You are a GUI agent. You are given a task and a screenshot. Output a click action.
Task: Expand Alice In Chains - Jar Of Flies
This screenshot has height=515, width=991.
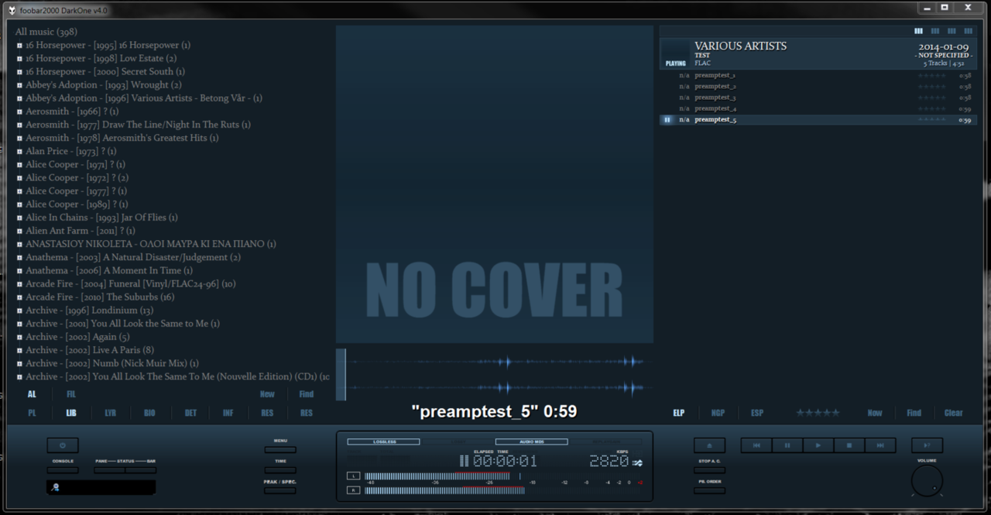click(19, 218)
